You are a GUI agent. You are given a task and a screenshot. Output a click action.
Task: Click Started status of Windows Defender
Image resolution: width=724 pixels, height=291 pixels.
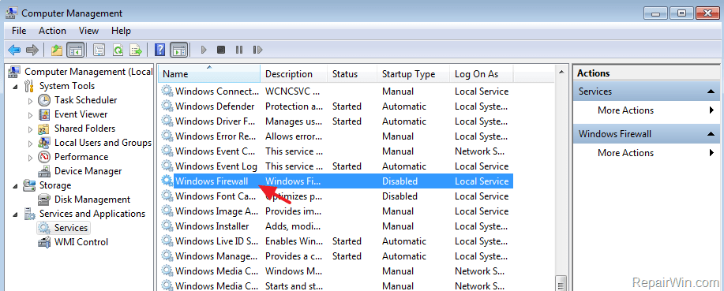tap(347, 106)
